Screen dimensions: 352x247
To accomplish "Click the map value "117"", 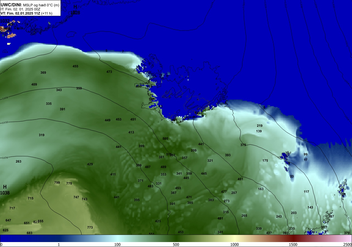I will (306, 192).
